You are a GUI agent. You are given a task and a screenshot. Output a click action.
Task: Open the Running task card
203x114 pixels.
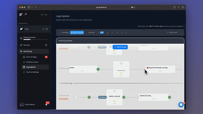121,69
